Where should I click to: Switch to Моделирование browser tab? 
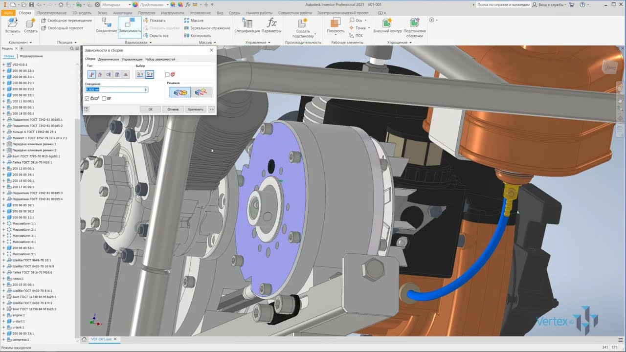point(31,56)
